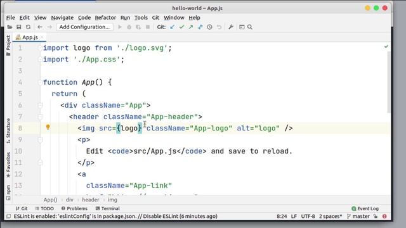406x228 pixels.
Task: Open the Favorites tool window
Action: click(8, 165)
